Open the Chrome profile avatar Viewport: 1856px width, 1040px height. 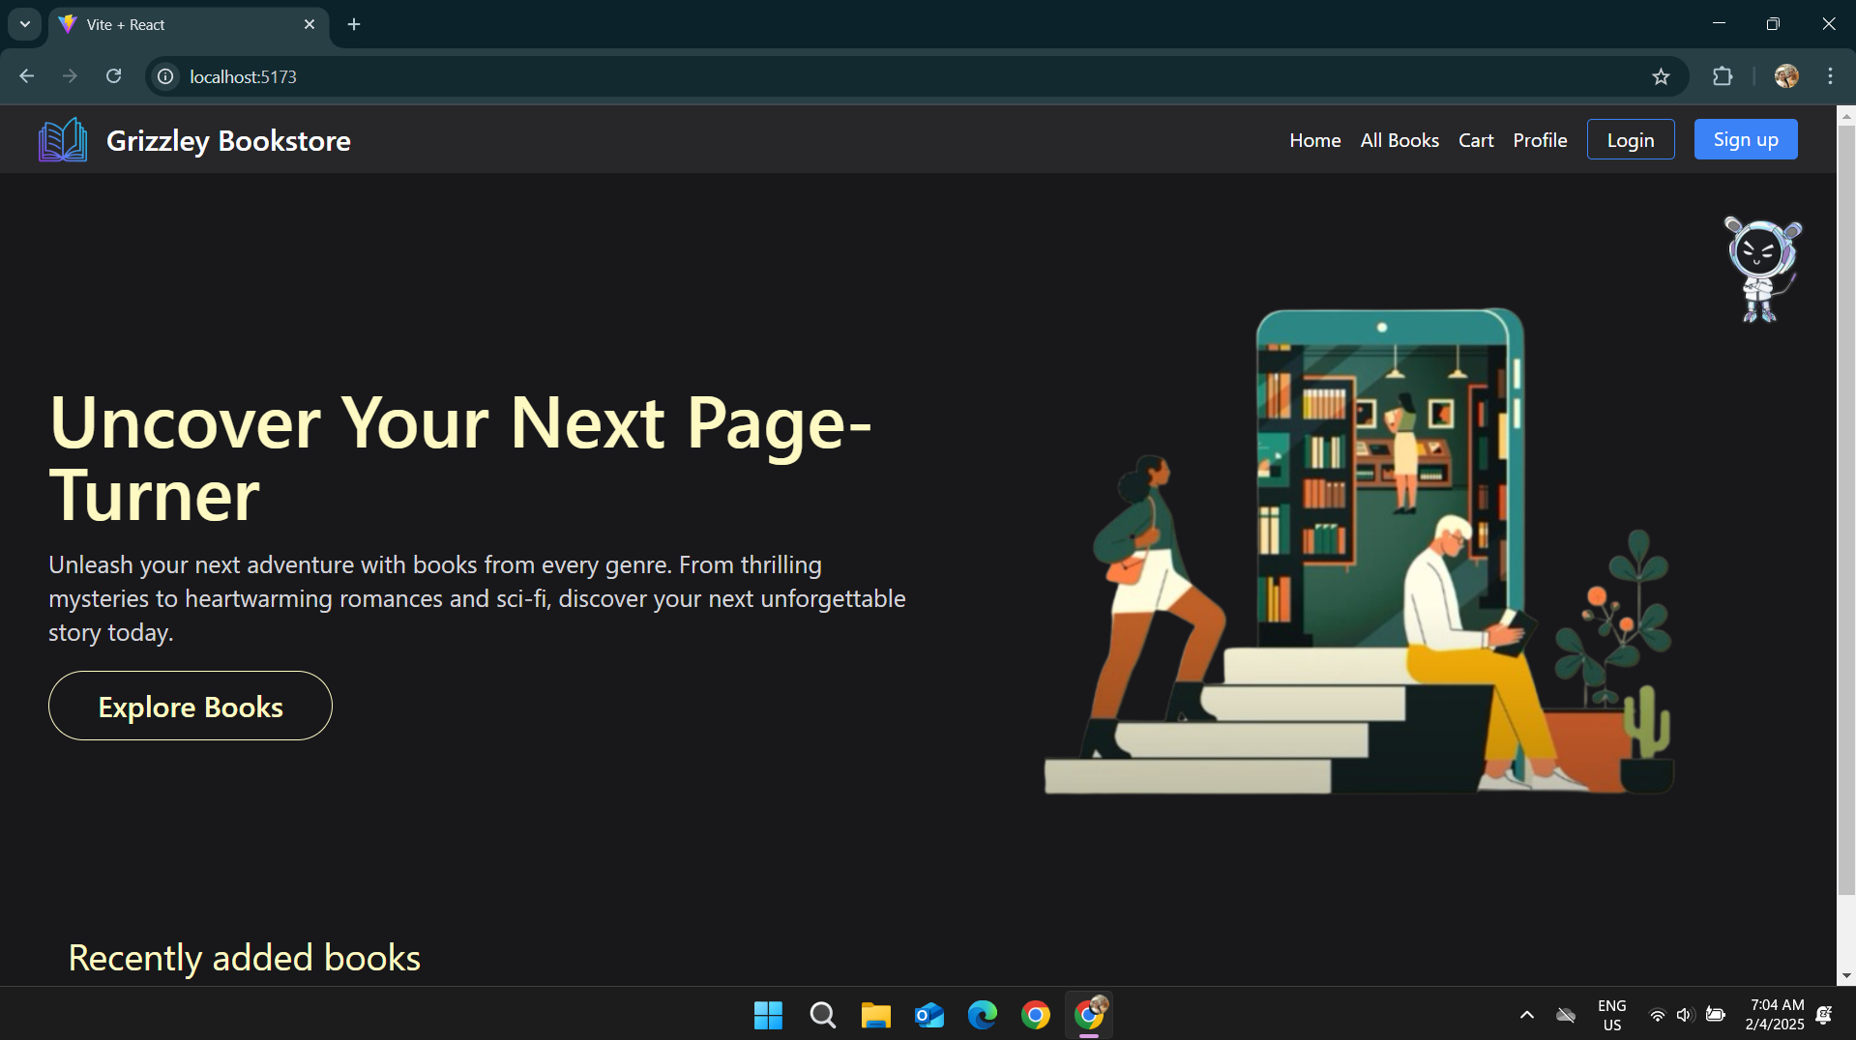1786,76
